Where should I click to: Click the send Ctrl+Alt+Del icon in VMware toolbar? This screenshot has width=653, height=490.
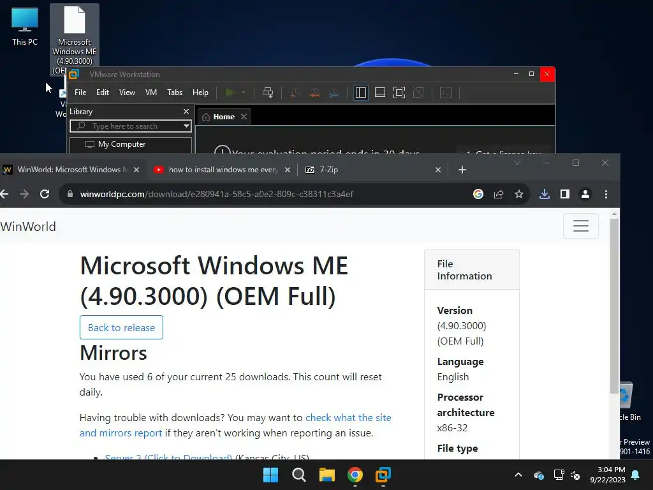[268, 93]
